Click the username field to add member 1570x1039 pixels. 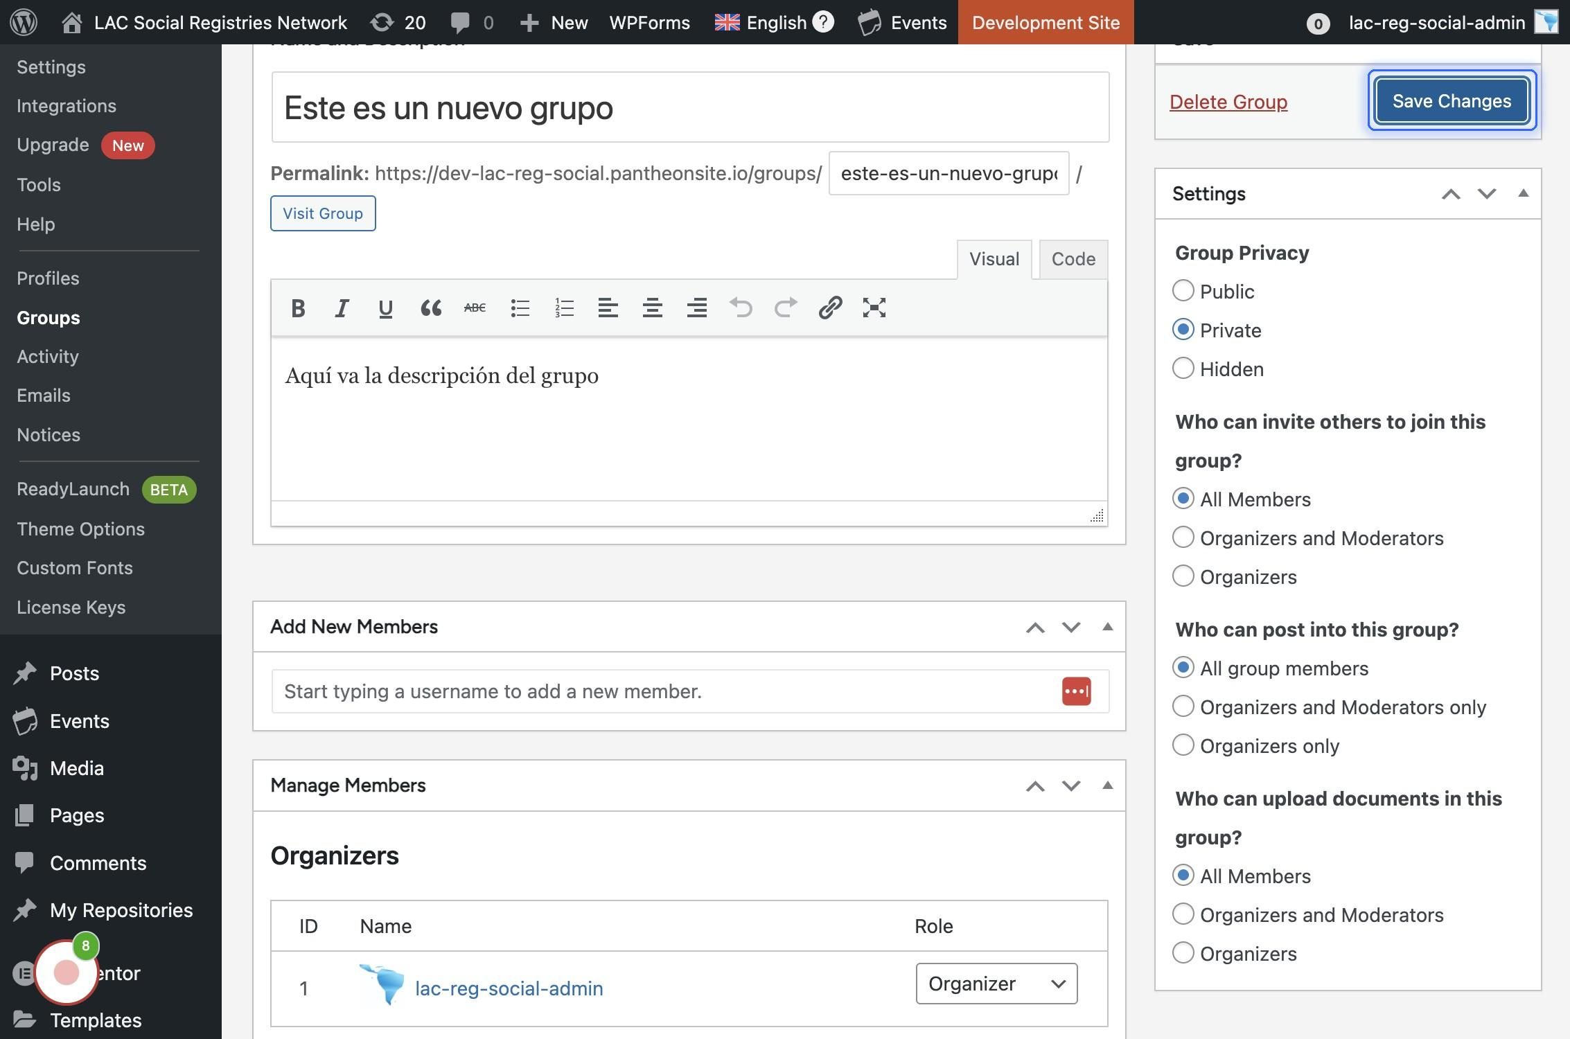point(665,691)
